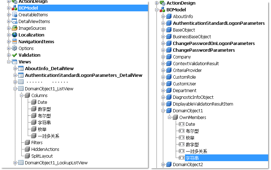Select the 一对多关系 column in ListView
This screenshot has width=271, height=170.
pos(48,136)
